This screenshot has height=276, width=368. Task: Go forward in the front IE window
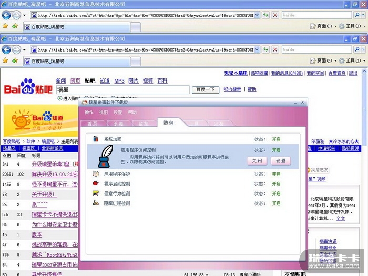click(x=16, y=50)
